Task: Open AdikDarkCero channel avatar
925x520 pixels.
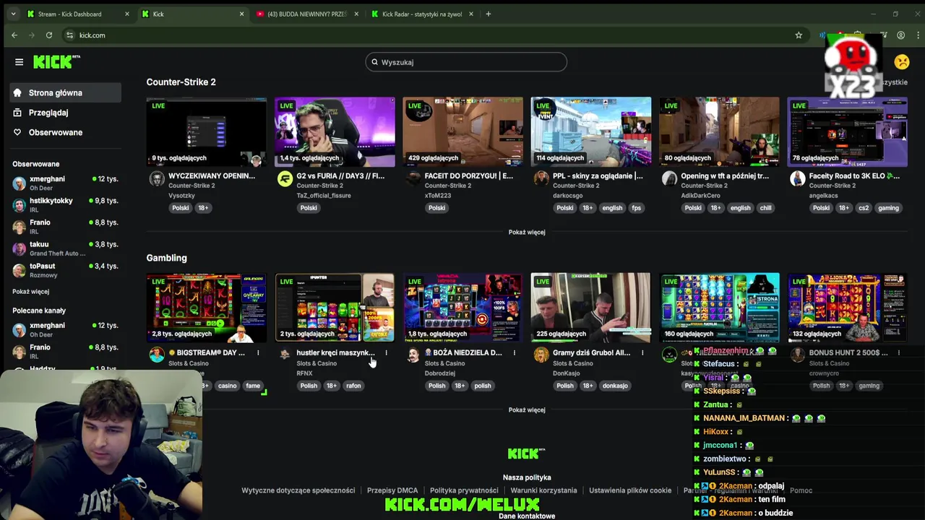Action: [x=669, y=178]
